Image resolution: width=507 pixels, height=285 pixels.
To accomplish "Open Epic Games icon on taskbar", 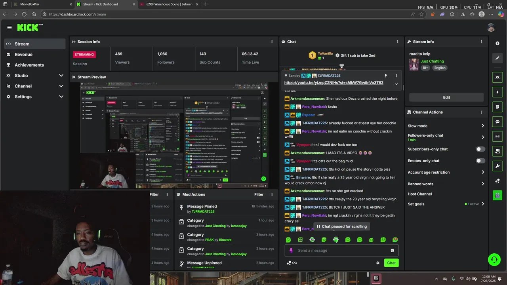I will pos(377,279).
